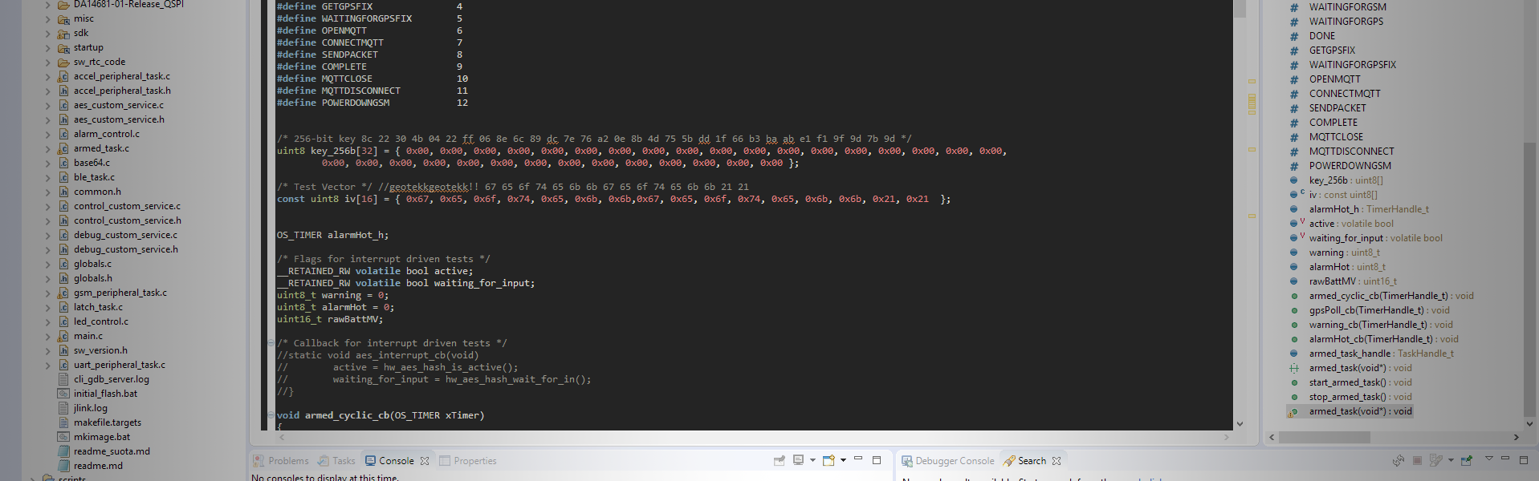
Task: Click the Show Previous Searches icon
Action: [x=1436, y=461]
